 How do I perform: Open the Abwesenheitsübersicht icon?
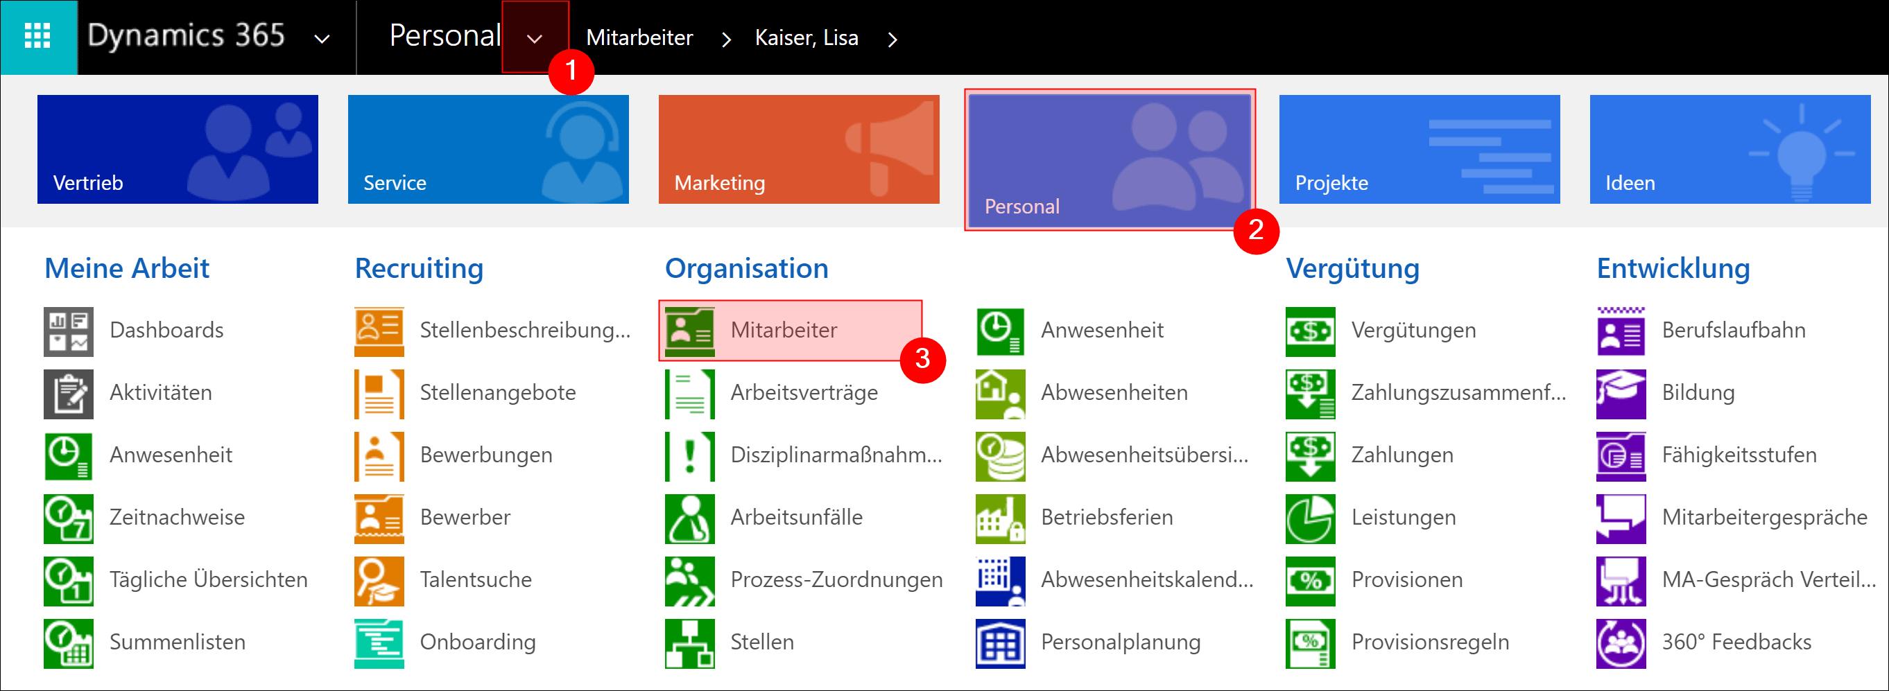1000,456
